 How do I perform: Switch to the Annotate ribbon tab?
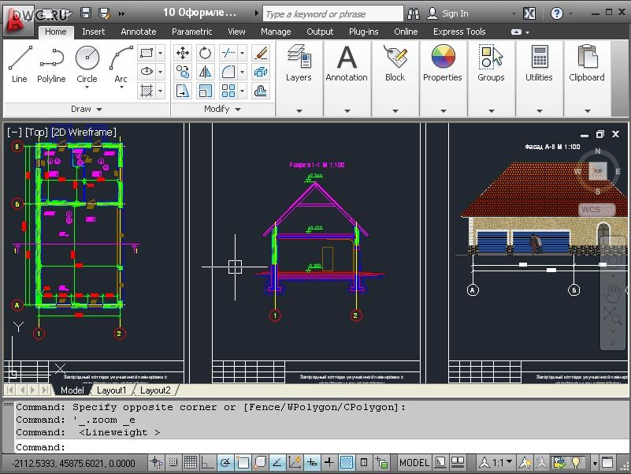click(x=138, y=32)
